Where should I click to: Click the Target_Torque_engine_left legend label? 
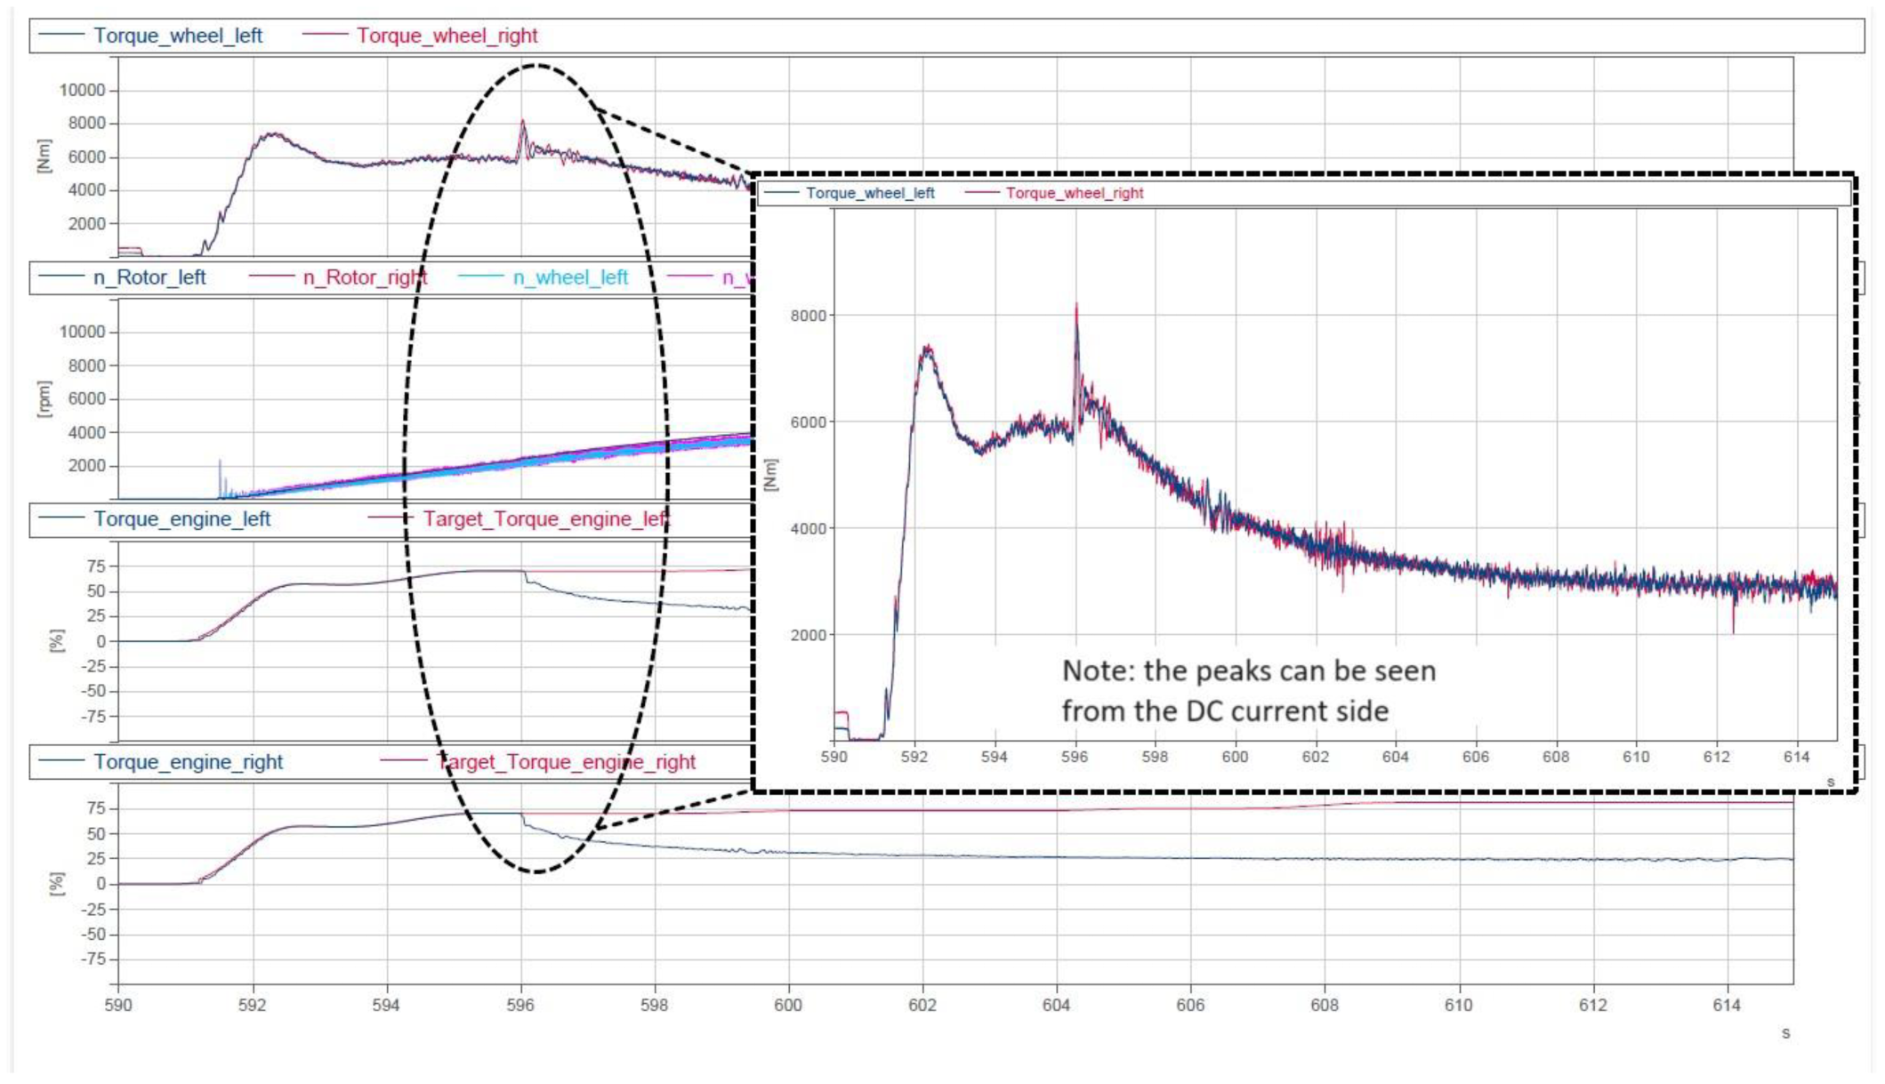(544, 519)
